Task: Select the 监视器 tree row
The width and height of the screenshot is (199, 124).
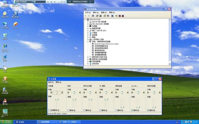Action: (x=95, y=35)
